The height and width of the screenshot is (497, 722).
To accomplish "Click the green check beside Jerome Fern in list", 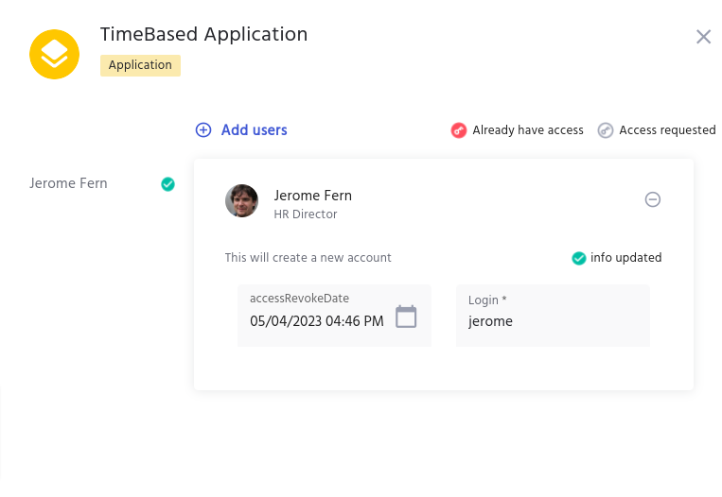I will click(x=167, y=184).
